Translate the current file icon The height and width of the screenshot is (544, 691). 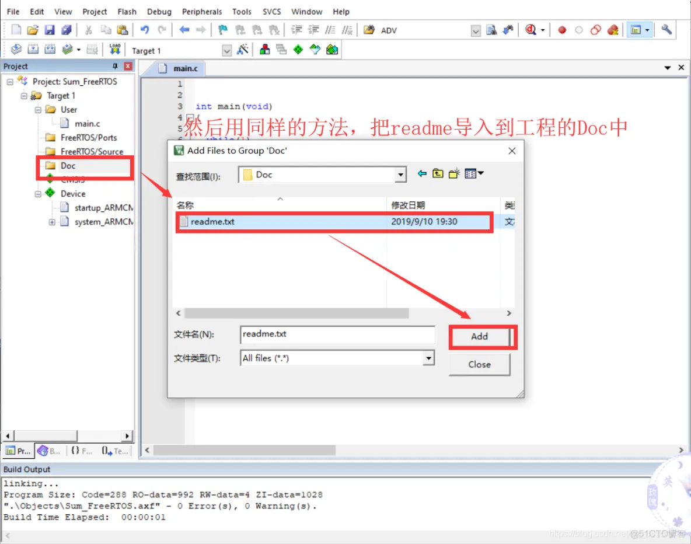pyautogui.click(x=16, y=50)
